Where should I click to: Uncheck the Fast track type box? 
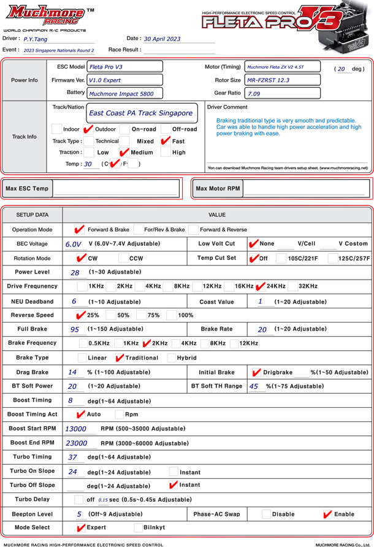tap(166, 141)
